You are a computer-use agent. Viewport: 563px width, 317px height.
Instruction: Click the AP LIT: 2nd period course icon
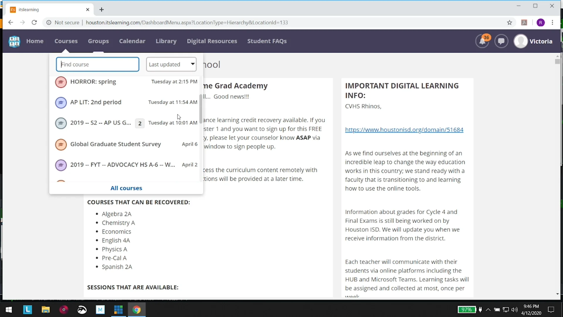[61, 102]
